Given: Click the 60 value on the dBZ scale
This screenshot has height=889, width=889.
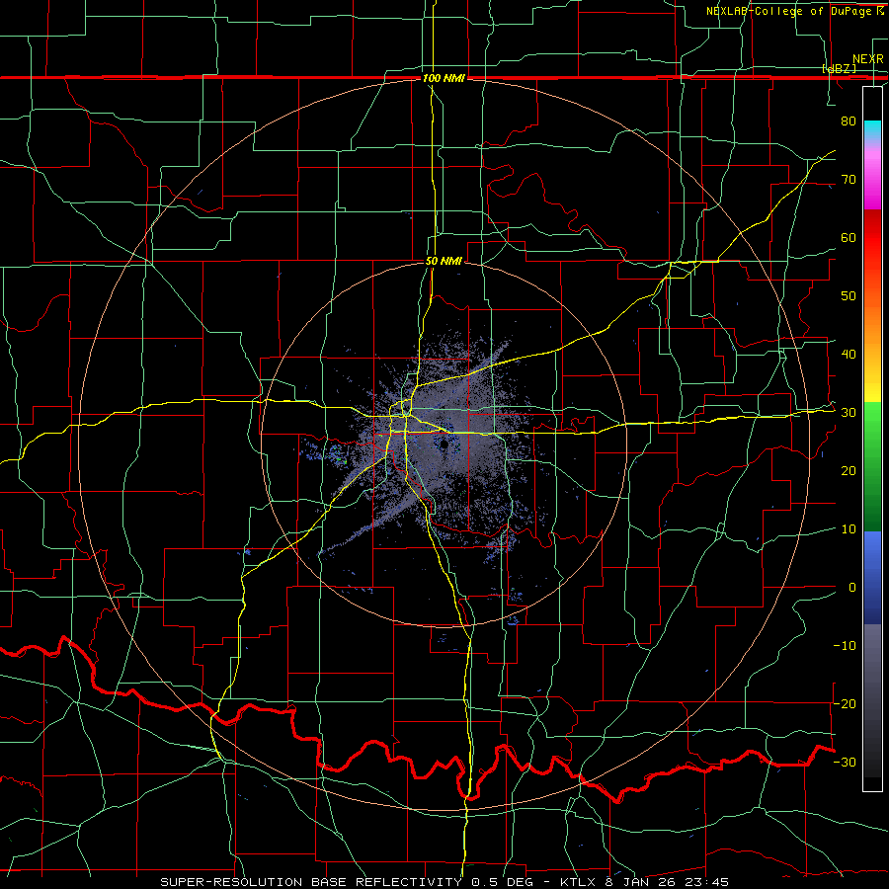Looking at the screenshot, I should 849,237.
